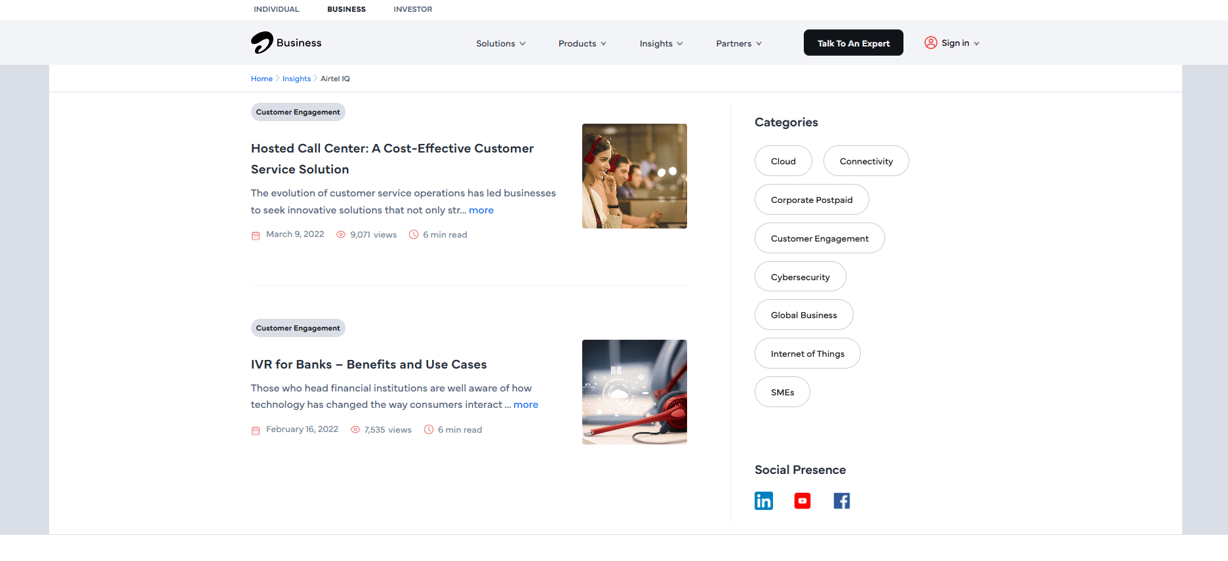Select the Internet of Things category
This screenshot has width=1228, height=561.
pos(808,353)
